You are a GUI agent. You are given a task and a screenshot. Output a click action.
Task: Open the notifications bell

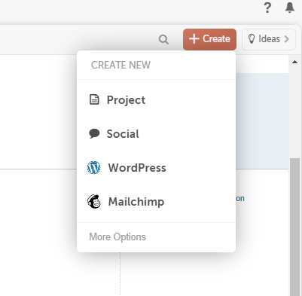pos(290,8)
